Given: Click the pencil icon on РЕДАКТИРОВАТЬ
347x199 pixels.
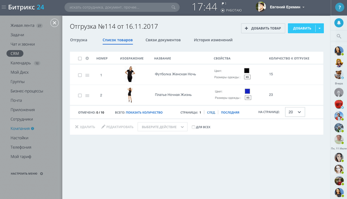Looking at the screenshot, I should 103,127.
